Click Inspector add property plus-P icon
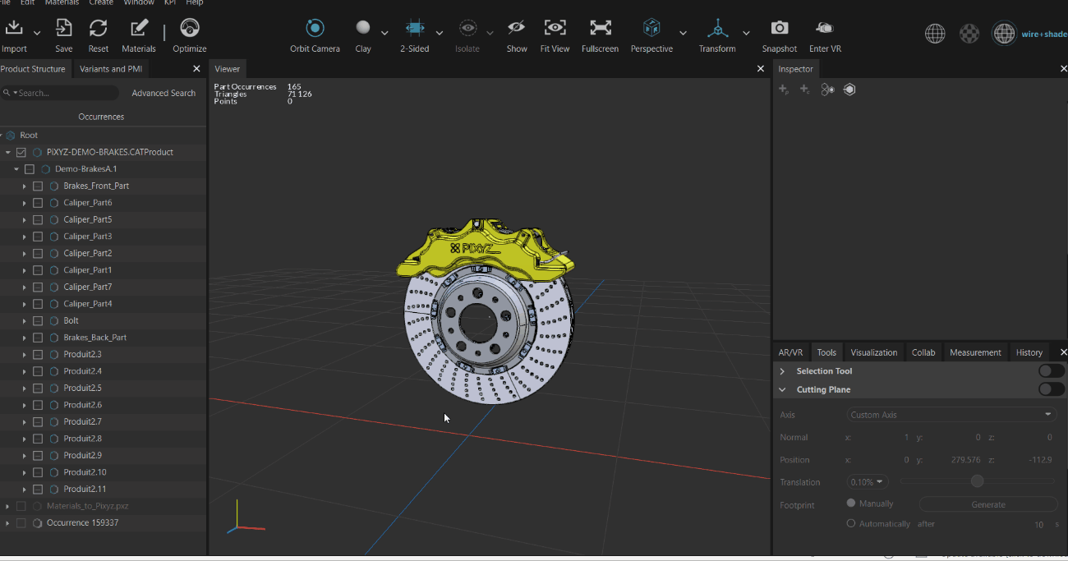The width and height of the screenshot is (1068, 561). (784, 90)
